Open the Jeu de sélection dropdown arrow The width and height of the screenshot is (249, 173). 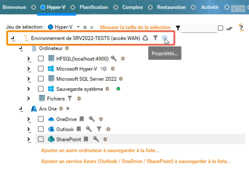[78, 27]
